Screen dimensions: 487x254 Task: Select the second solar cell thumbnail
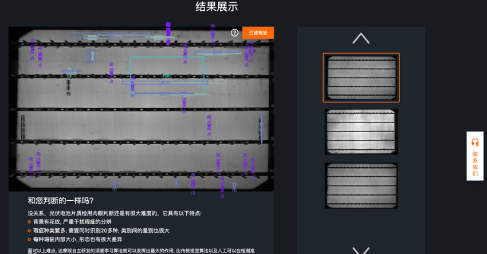pos(361,132)
